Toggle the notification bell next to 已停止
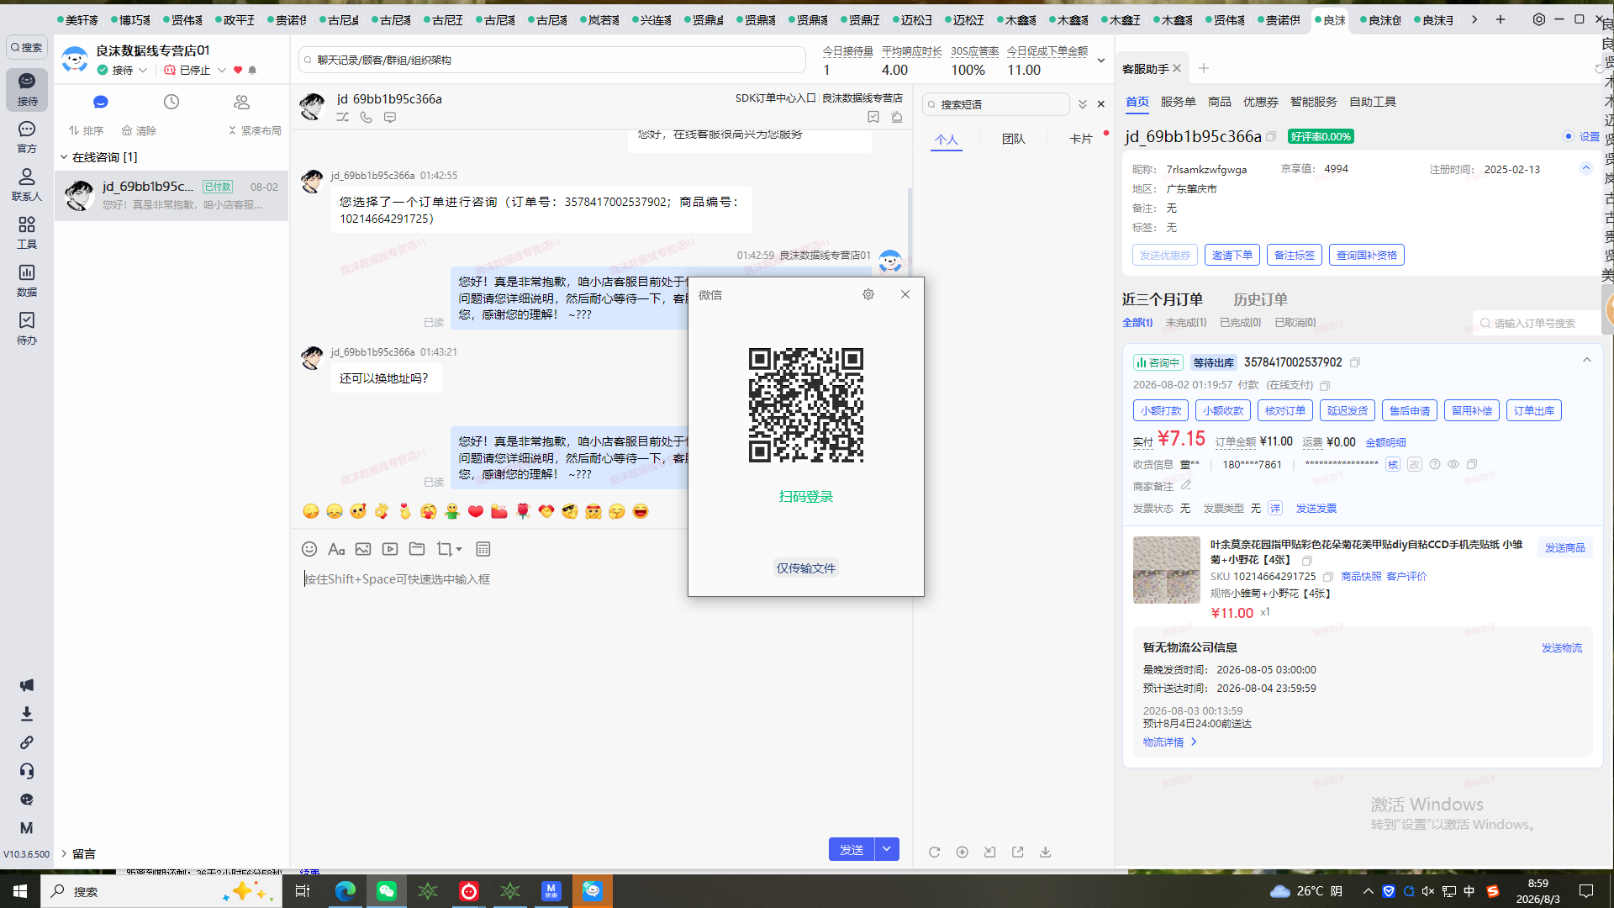This screenshot has width=1614, height=908. pos(252,71)
